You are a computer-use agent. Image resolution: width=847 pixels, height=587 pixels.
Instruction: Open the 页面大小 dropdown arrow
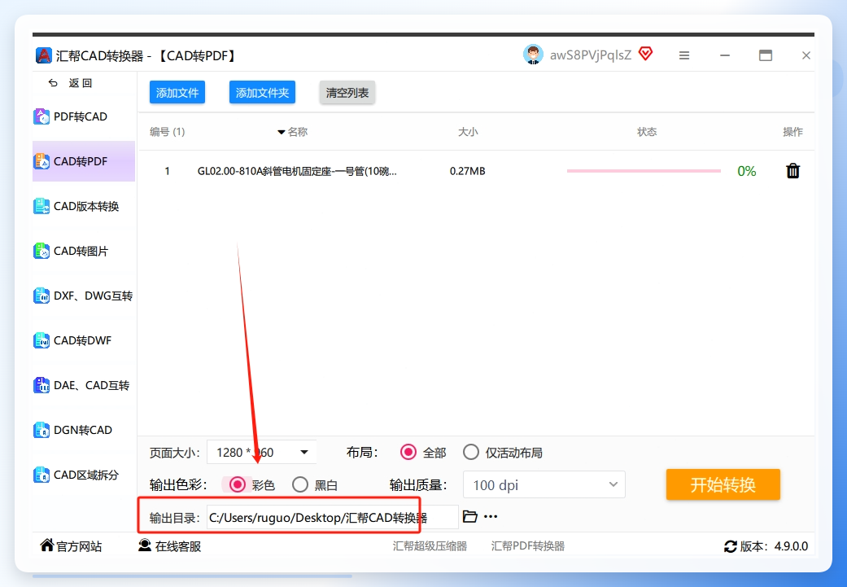(x=304, y=452)
